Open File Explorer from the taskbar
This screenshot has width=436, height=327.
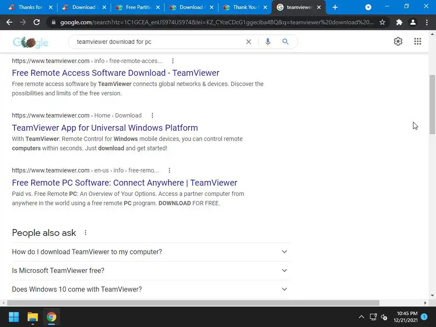[32, 317]
